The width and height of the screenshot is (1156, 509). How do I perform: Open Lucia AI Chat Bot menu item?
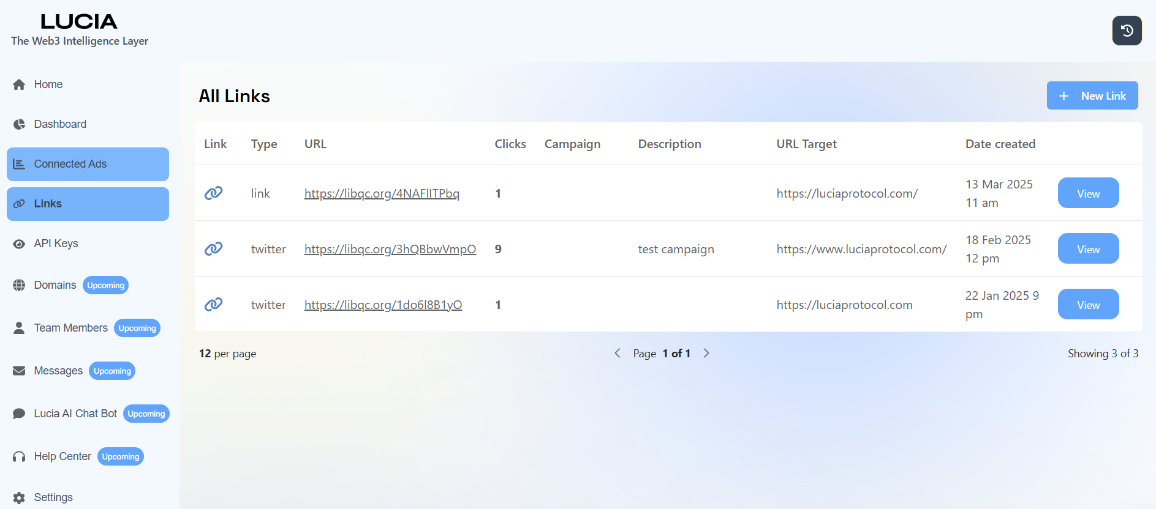(x=75, y=414)
